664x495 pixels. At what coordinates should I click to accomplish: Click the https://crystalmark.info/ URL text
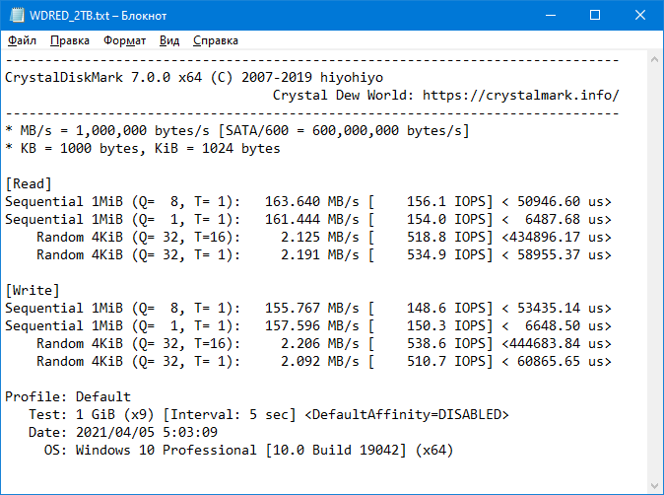coord(521,95)
